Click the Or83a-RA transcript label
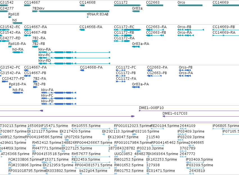239x175 pixels. (140, 44)
